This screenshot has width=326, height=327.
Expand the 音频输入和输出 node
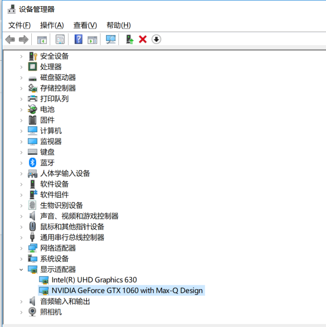21,301
